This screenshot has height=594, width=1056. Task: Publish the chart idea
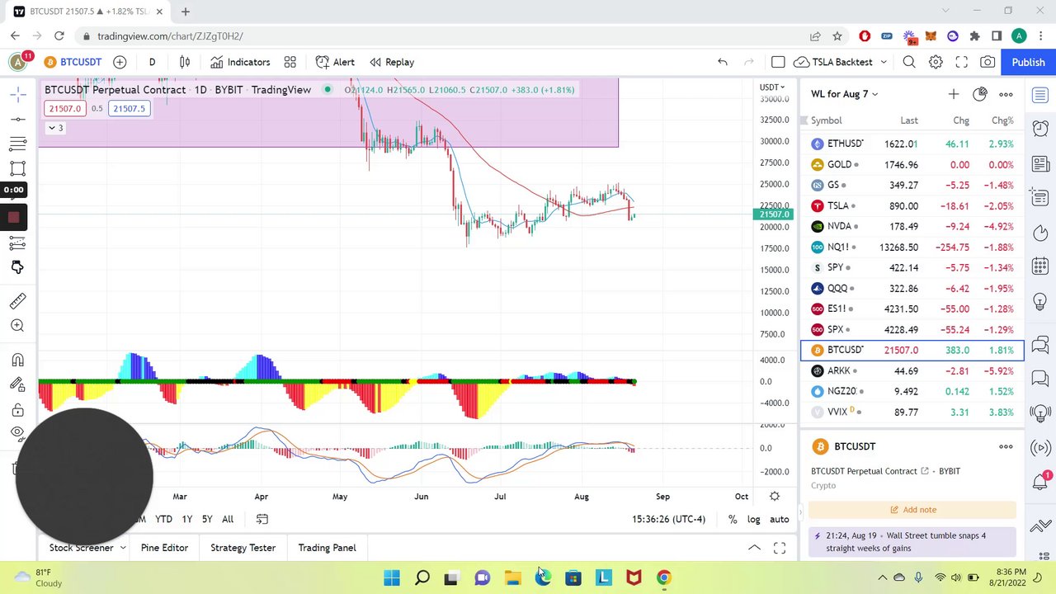pos(1028,62)
